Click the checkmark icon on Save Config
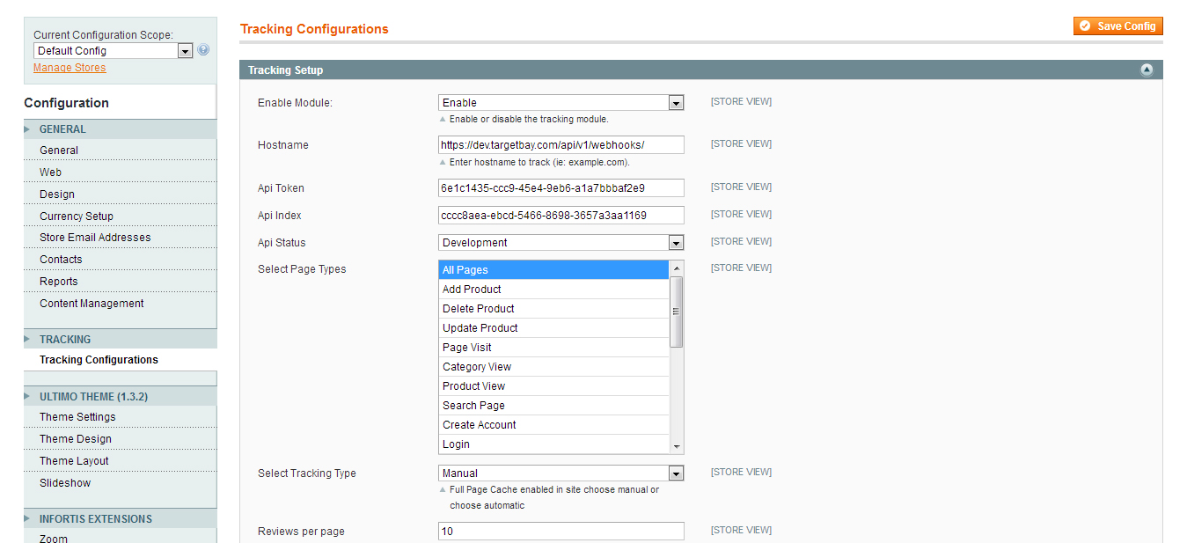1187x543 pixels. (1086, 26)
